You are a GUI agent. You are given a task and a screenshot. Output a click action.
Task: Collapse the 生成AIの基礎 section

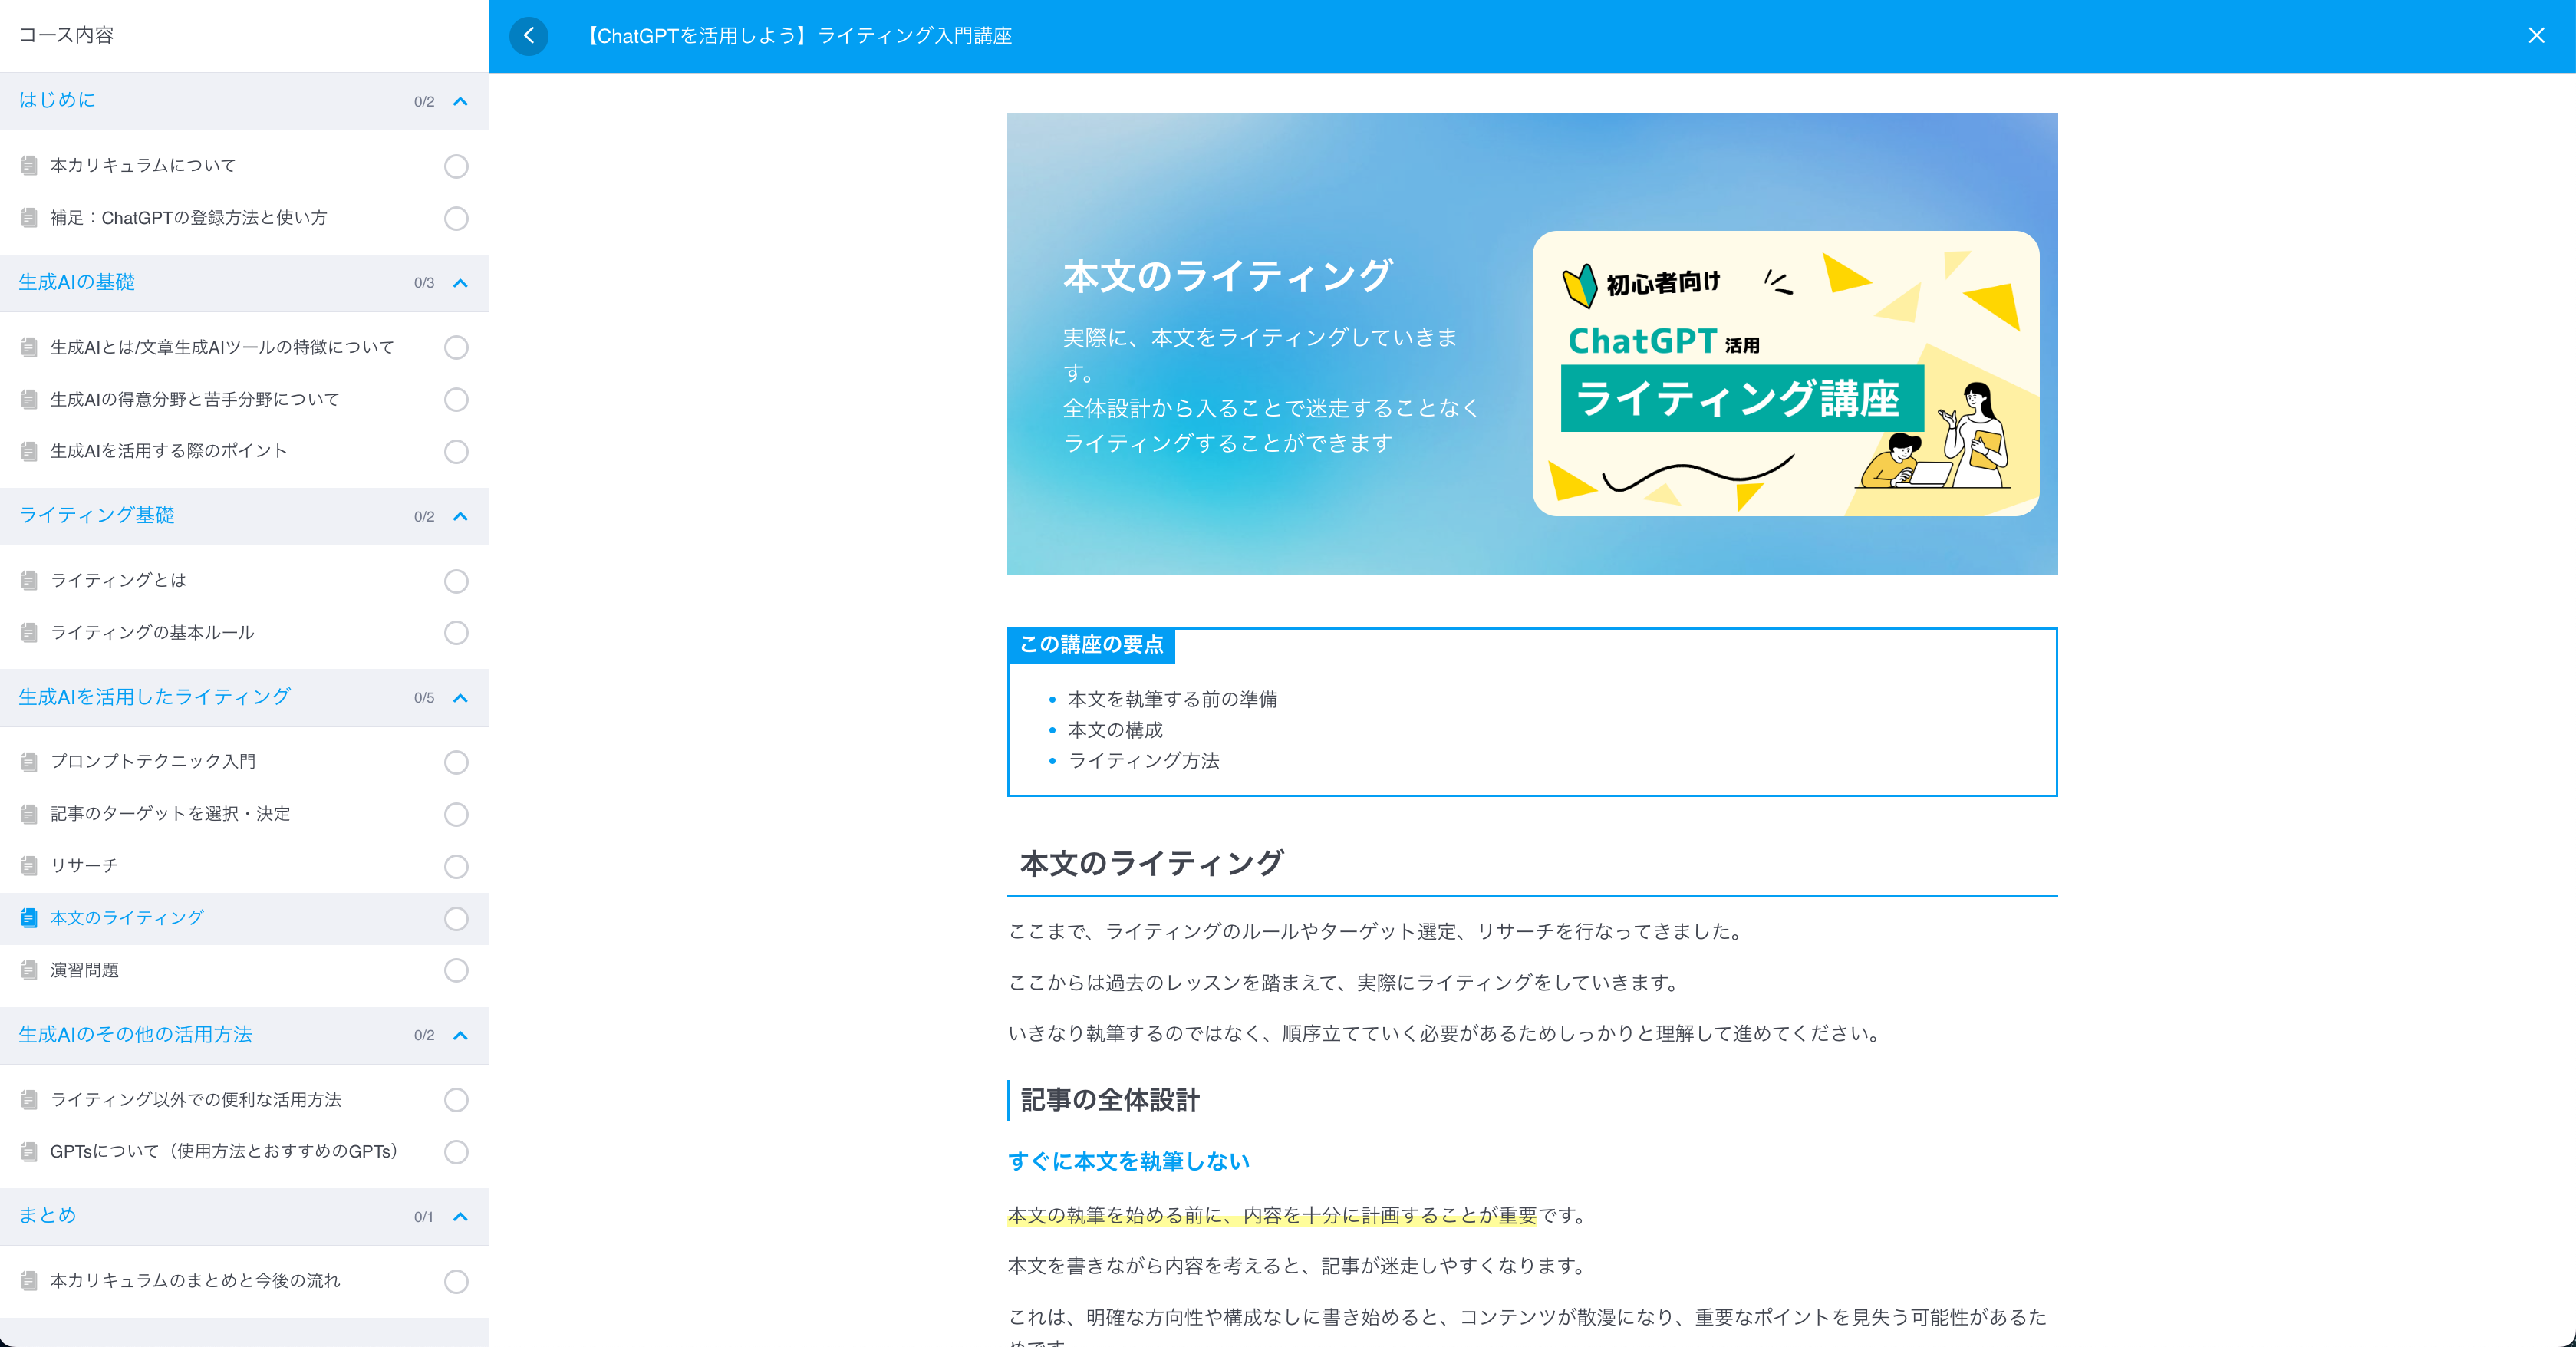460,283
